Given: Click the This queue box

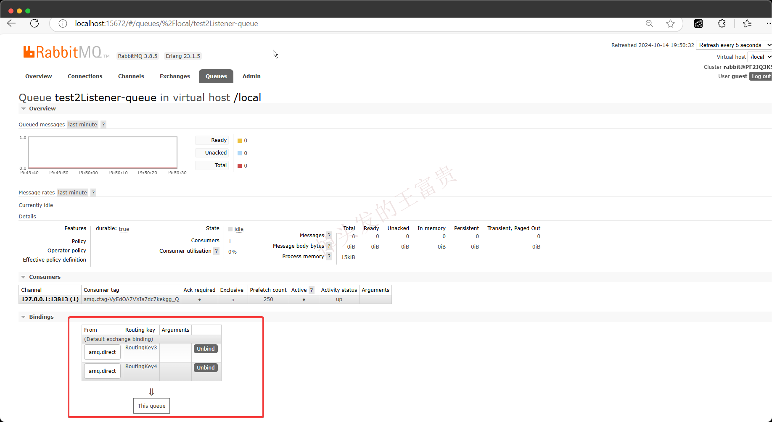Looking at the screenshot, I should point(151,406).
